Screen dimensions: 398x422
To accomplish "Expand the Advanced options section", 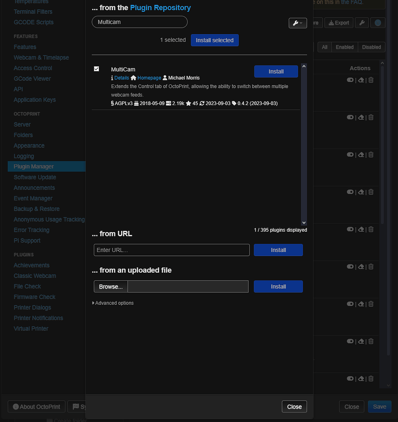I will pos(113,303).
